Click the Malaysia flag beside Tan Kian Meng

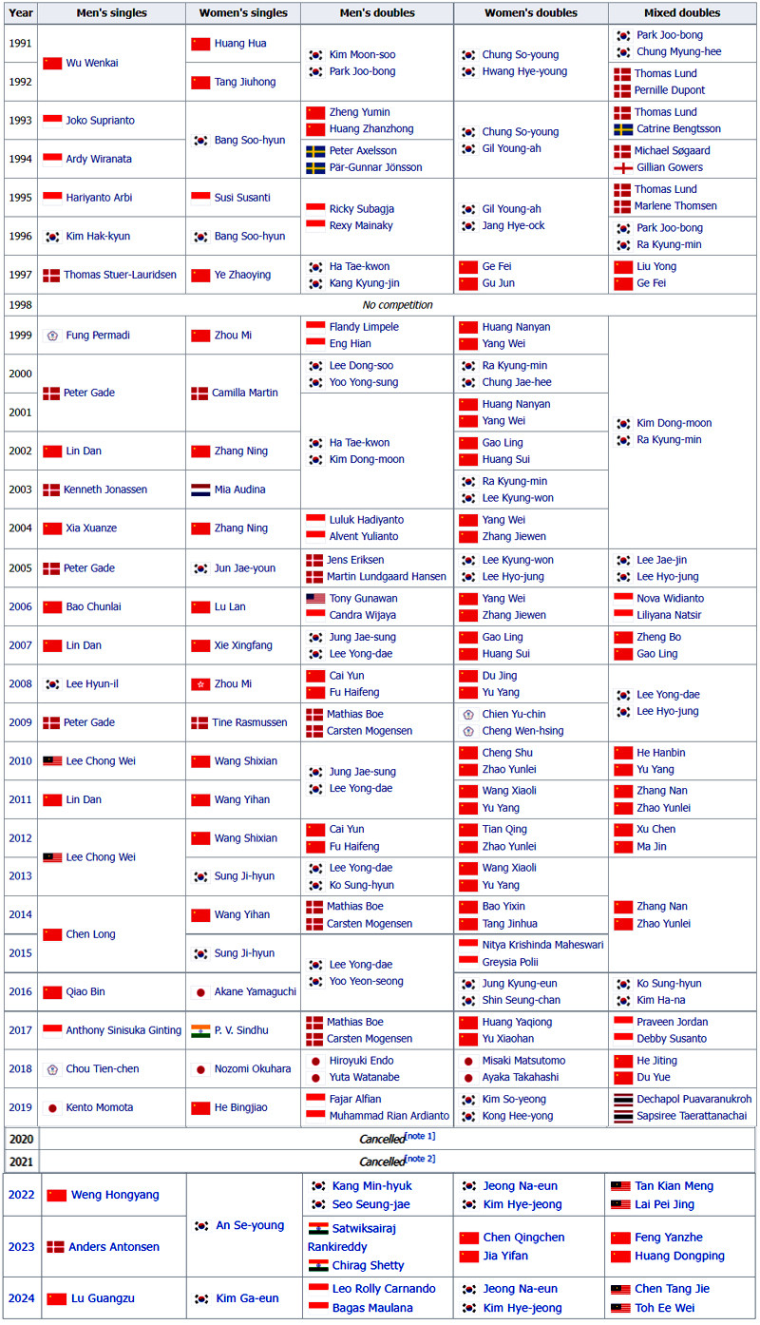621,1186
